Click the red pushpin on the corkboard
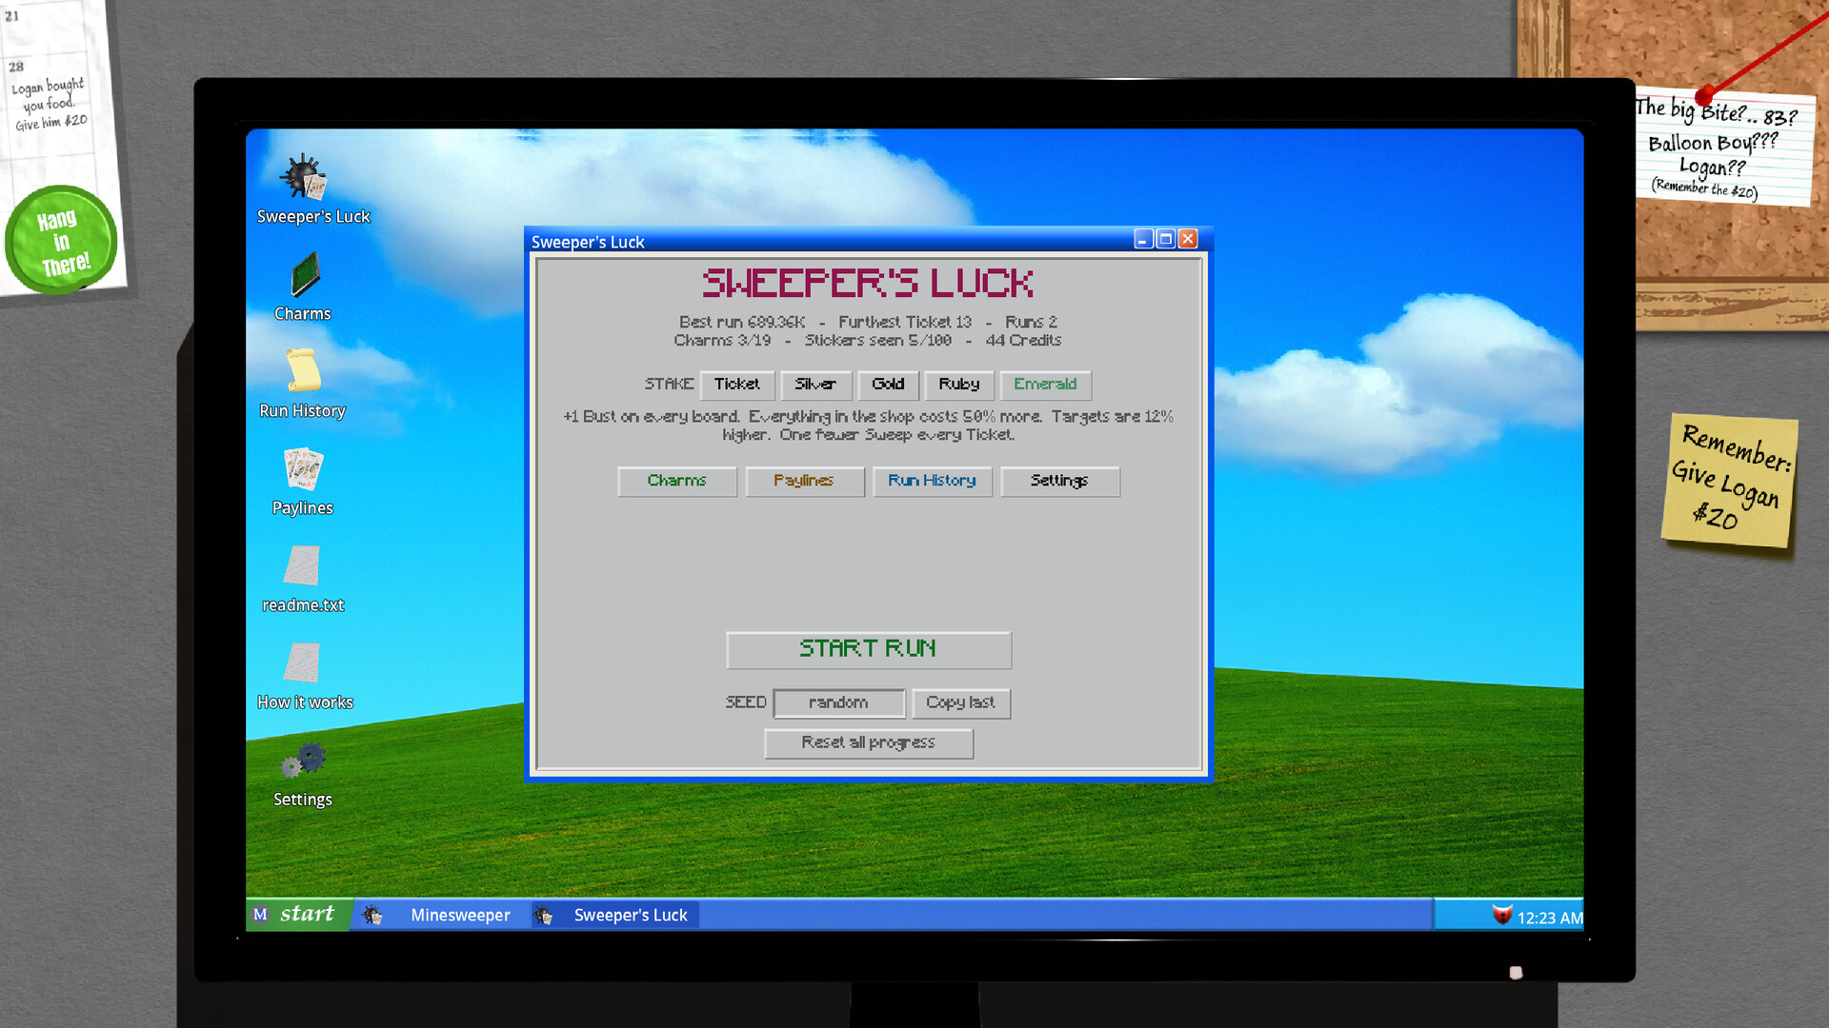 pyautogui.click(x=1704, y=94)
